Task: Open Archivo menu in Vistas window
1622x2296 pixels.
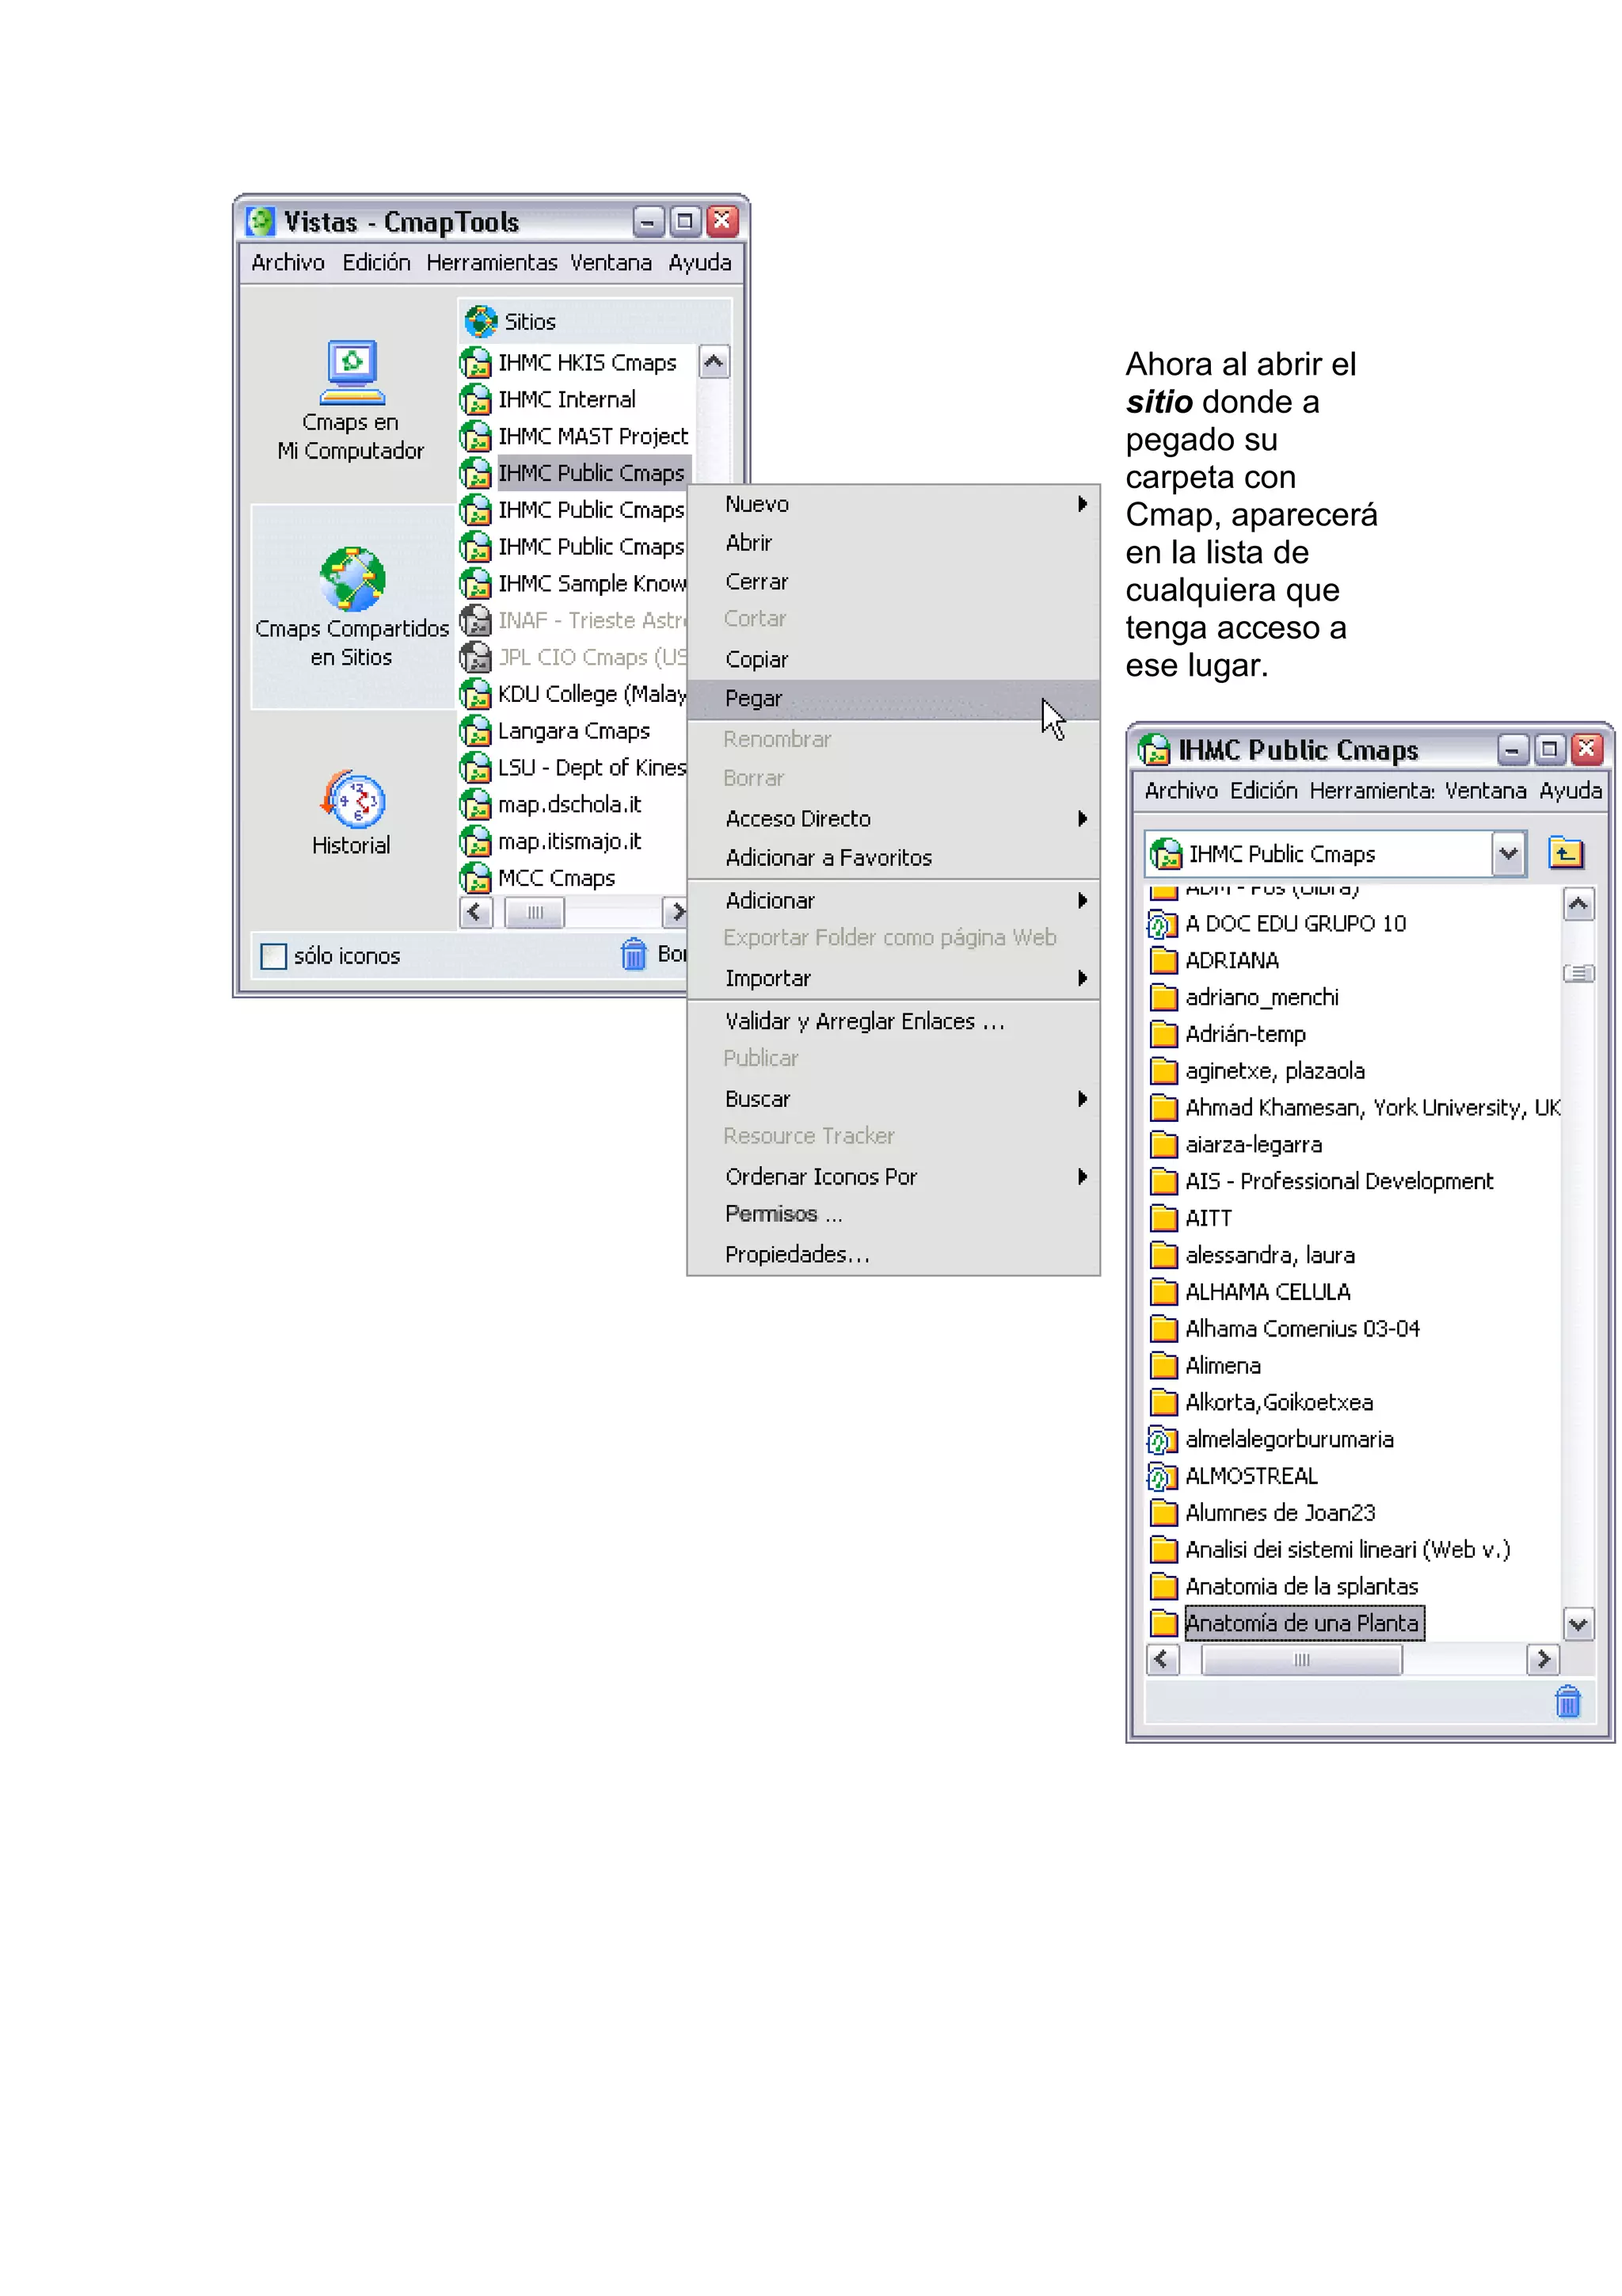Action: tap(287, 263)
